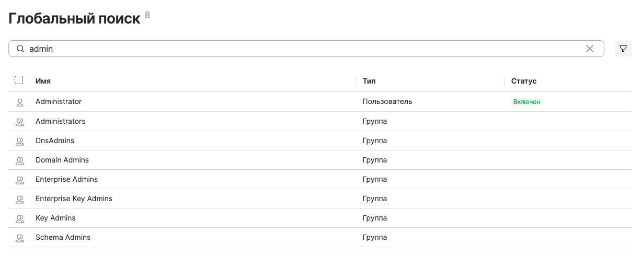
Task: Click the Administrator user icon
Action: click(x=20, y=102)
